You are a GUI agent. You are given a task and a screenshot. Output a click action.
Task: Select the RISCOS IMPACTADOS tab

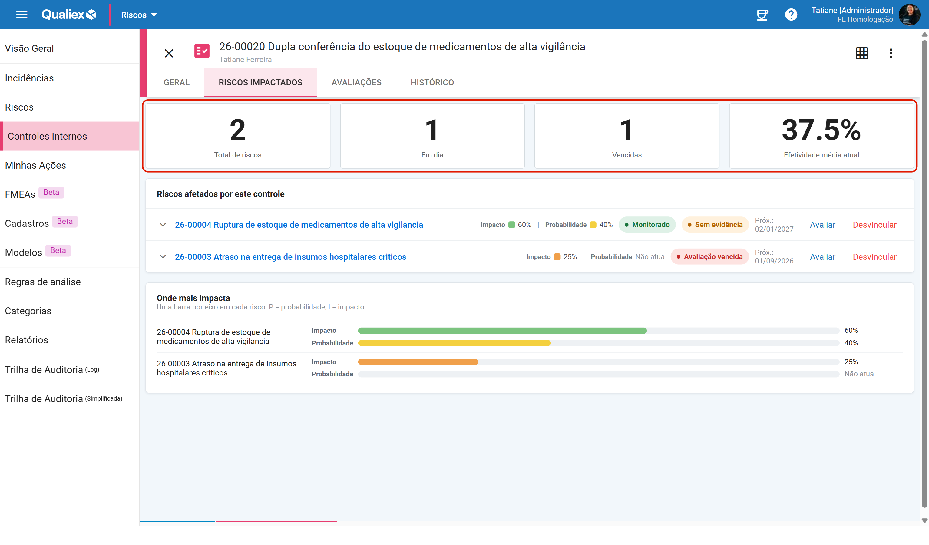[260, 83]
